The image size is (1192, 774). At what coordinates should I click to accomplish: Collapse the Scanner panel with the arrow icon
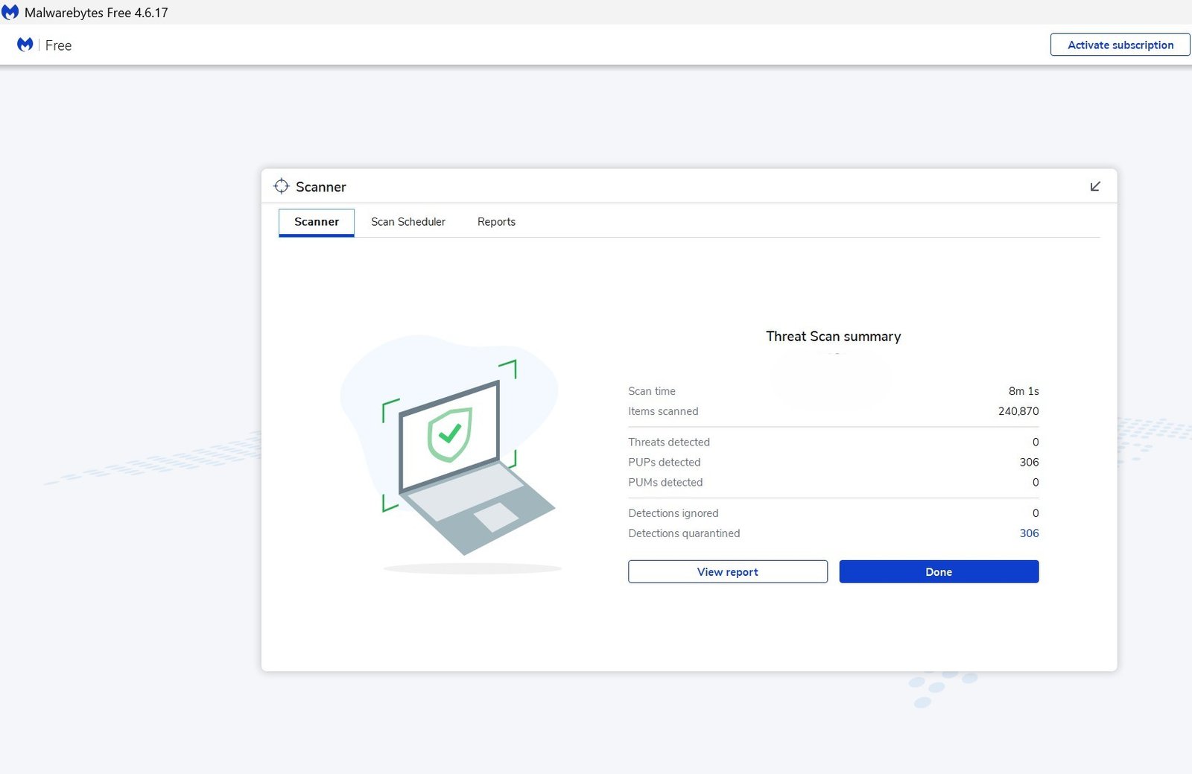(x=1095, y=186)
